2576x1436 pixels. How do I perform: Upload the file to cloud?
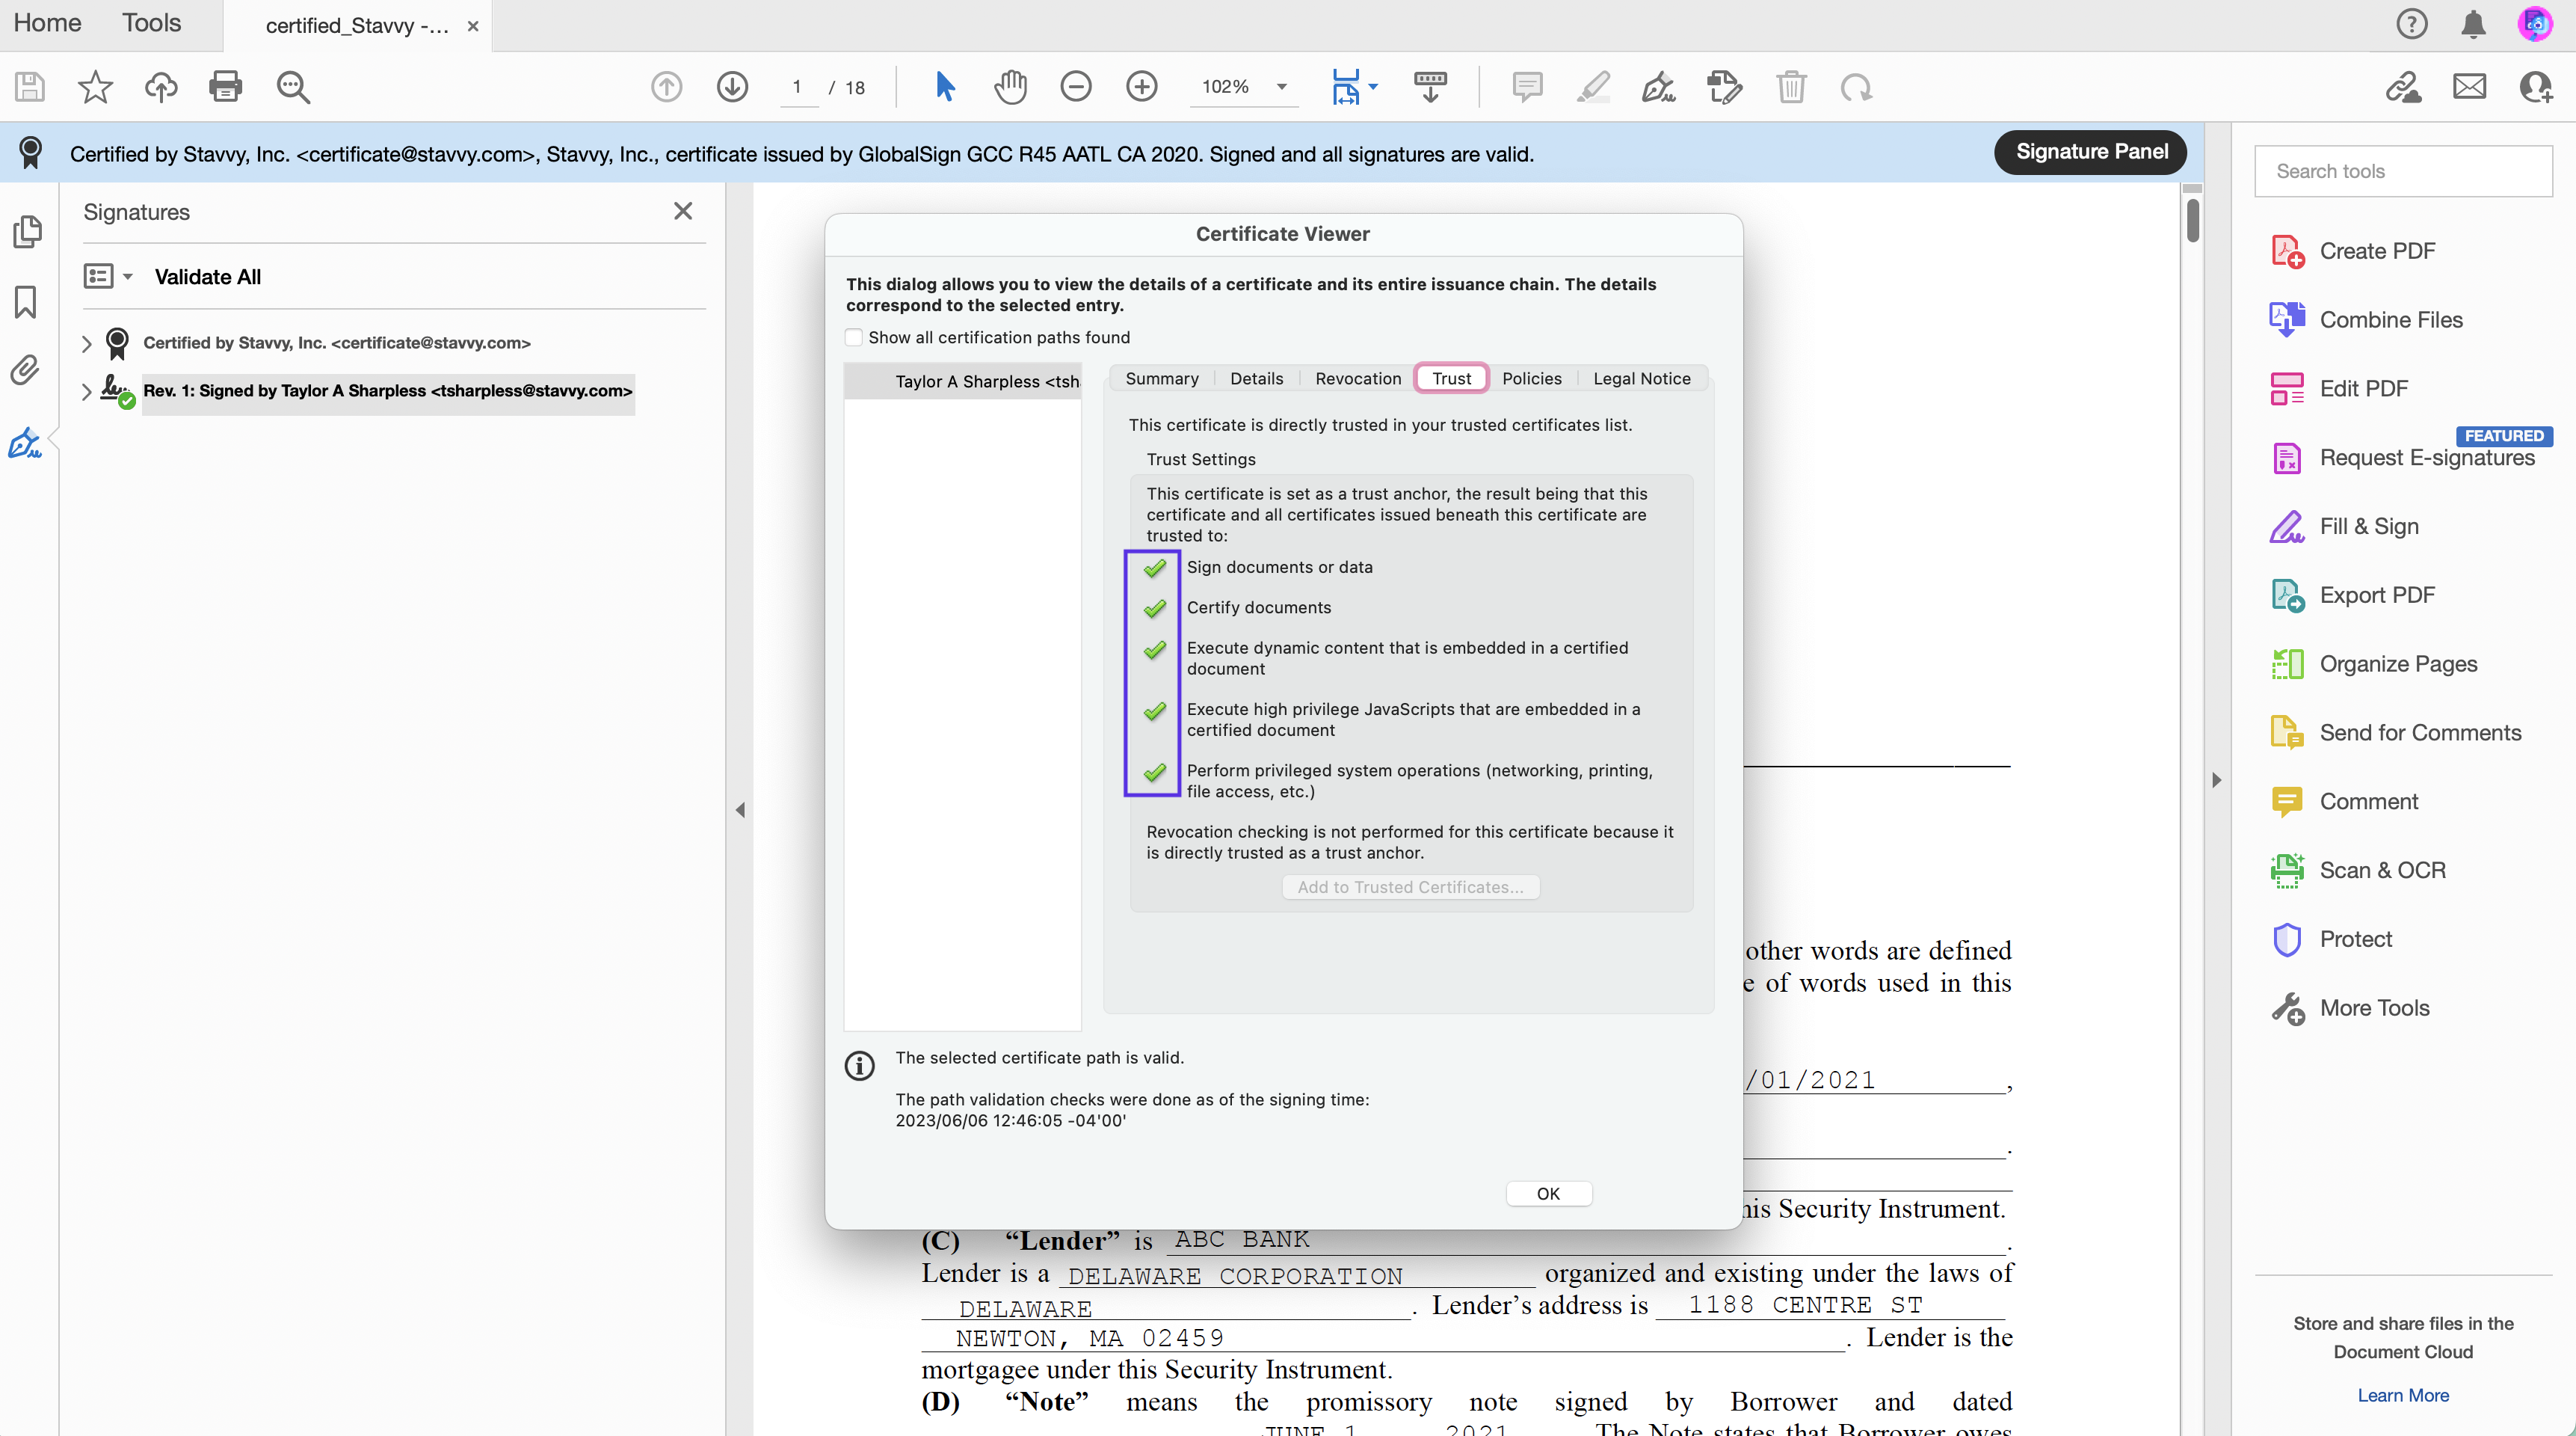click(x=161, y=87)
